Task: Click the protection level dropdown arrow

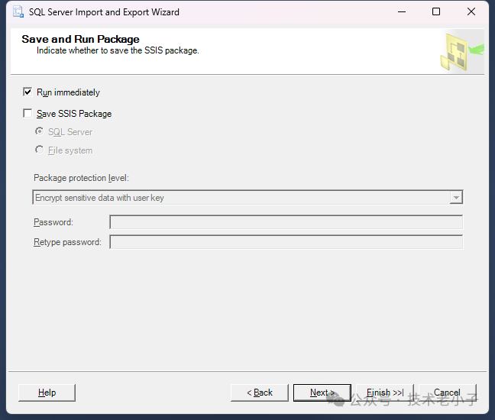Action: click(x=456, y=198)
